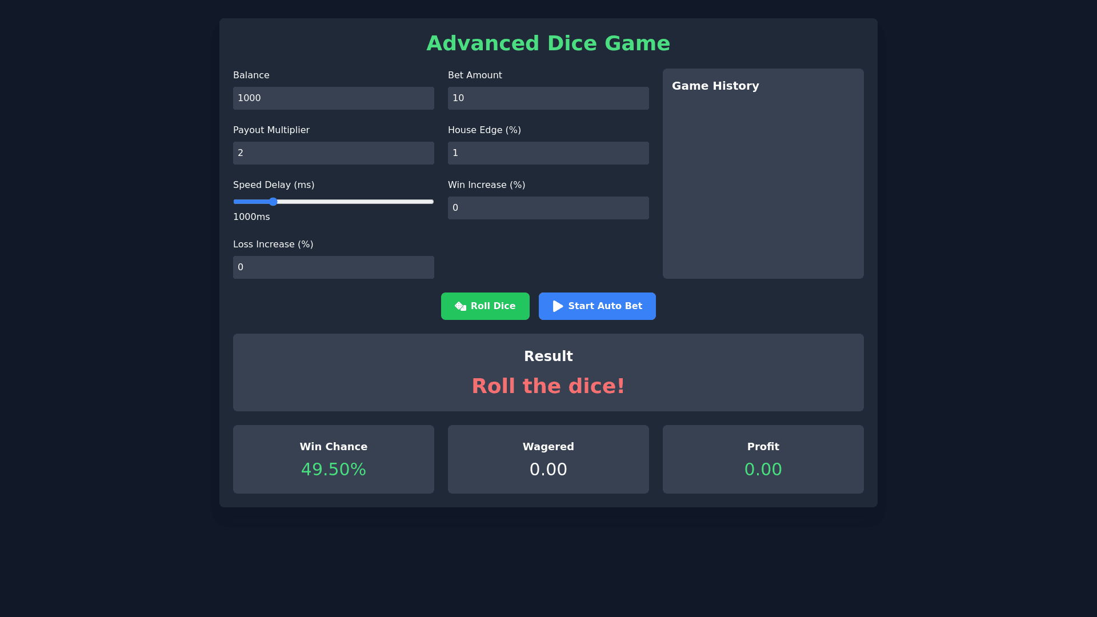This screenshot has width=1097, height=617.
Task: Focus the House Edge (%) field
Action: click(548, 153)
